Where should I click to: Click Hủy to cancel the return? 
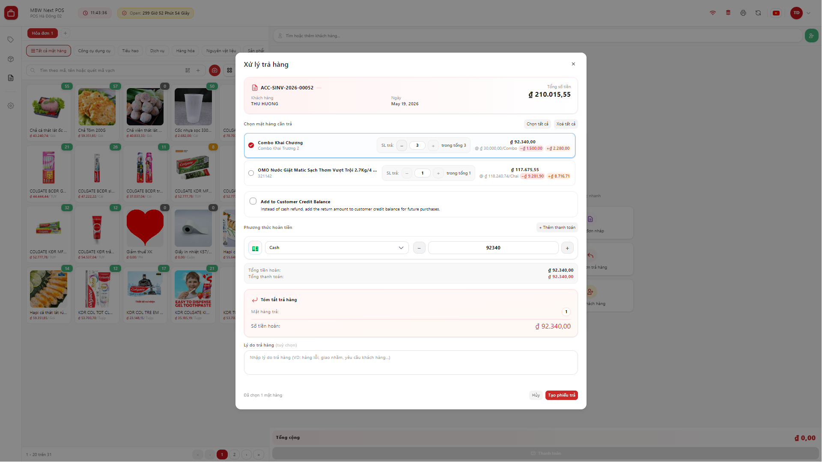[x=536, y=395]
